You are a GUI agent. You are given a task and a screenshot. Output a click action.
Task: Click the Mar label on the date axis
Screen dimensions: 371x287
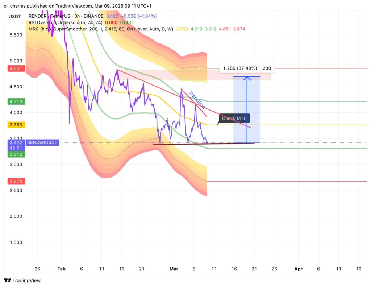pos(174,269)
